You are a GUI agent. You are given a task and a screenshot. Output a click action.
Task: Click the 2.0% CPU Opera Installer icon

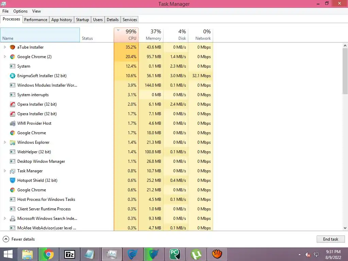tap(13, 104)
